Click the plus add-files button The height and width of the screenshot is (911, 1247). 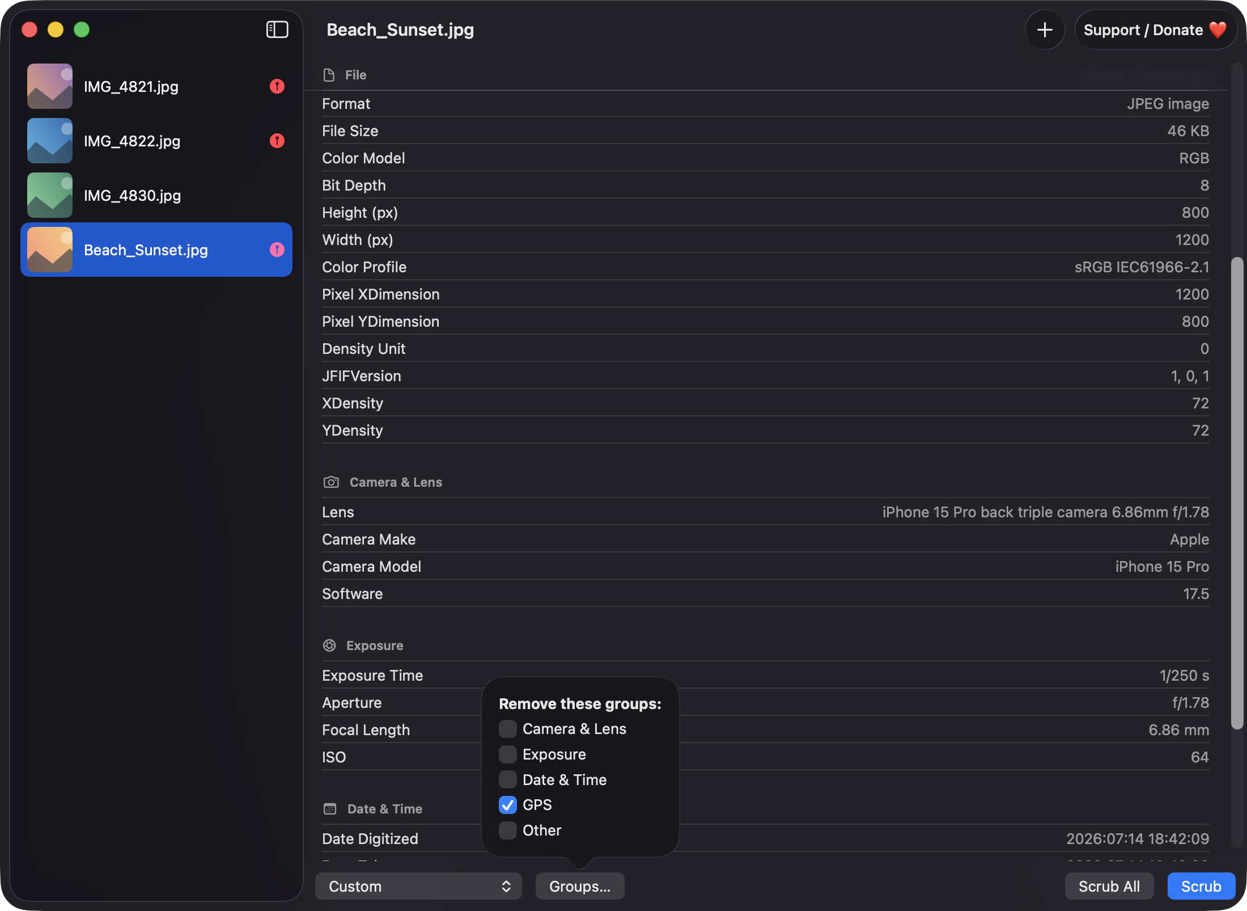tap(1045, 29)
